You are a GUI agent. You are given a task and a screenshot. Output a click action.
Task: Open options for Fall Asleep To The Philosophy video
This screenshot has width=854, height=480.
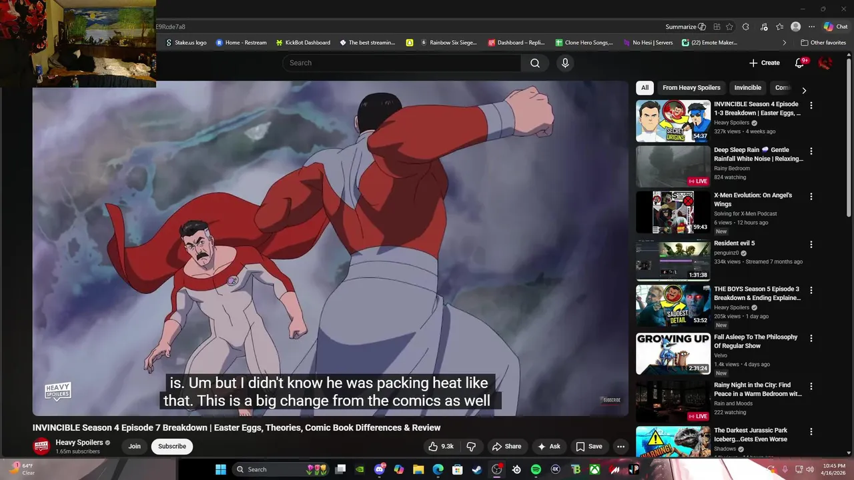coord(811,339)
